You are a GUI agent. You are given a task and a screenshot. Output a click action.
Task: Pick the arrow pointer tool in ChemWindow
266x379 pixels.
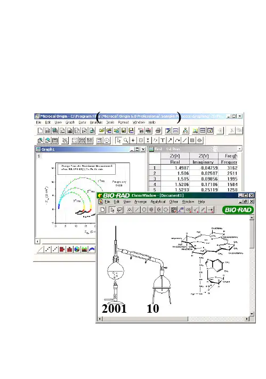[x=112, y=210]
